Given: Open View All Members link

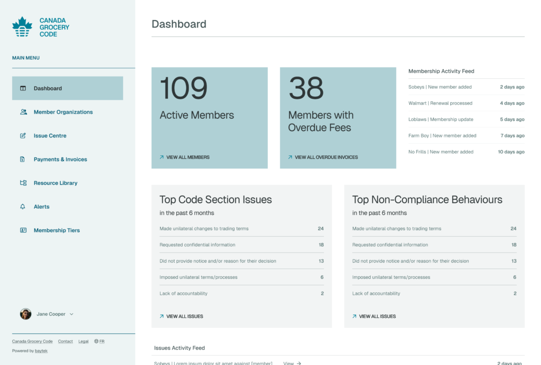Looking at the screenshot, I should coord(188,157).
